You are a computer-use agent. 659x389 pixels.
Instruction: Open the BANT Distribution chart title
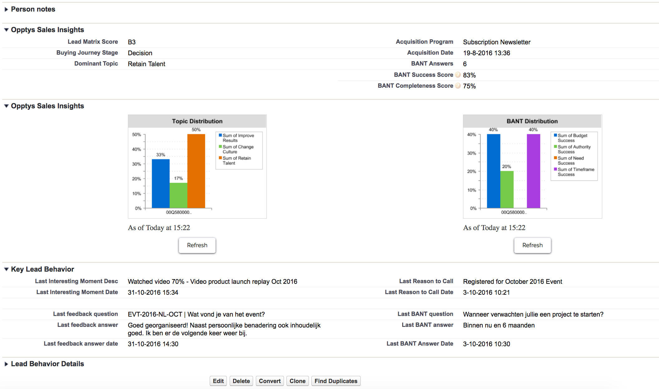pyautogui.click(x=532, y=121)
